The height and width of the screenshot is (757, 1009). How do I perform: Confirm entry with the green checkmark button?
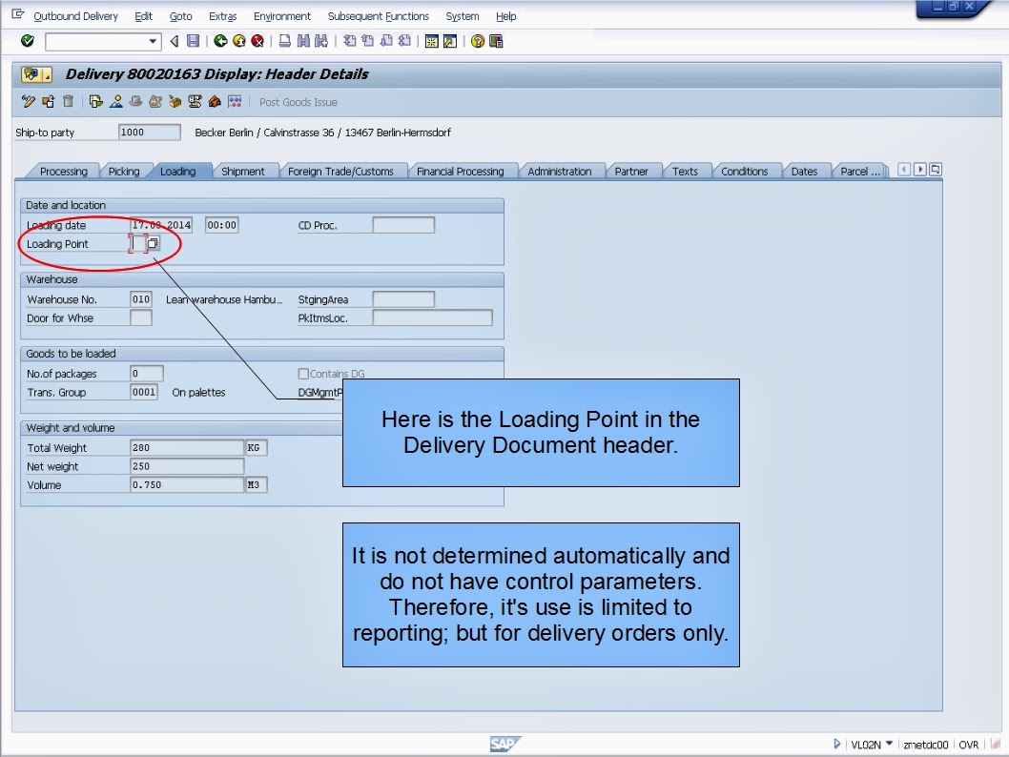[x=27, y=40]
